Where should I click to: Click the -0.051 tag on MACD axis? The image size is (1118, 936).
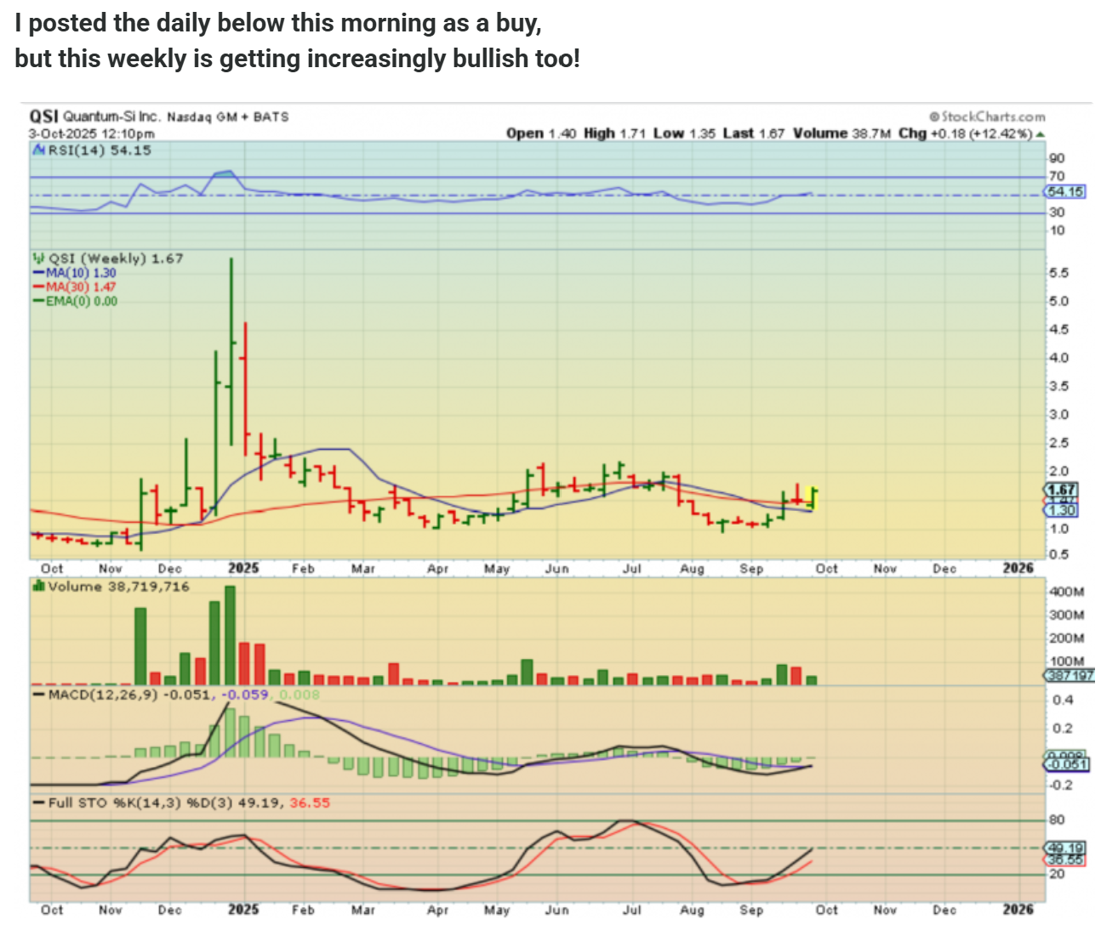point(1065,763)
